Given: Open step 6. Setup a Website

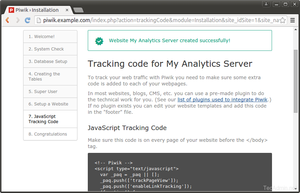Looking at the screenshot, I should [x=48, y=104].
